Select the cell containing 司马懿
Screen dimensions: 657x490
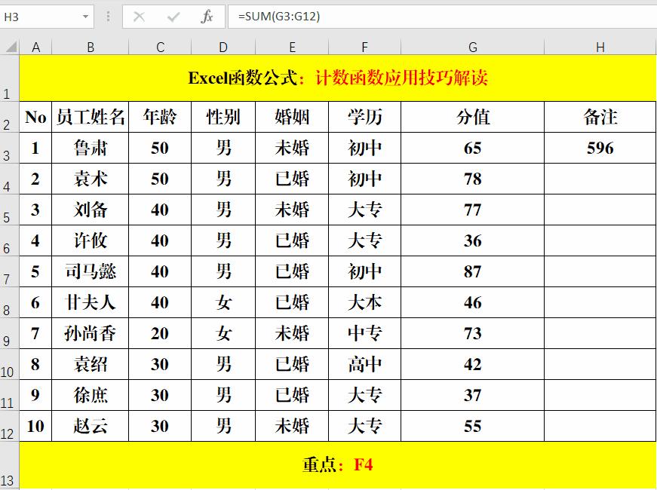90,271
